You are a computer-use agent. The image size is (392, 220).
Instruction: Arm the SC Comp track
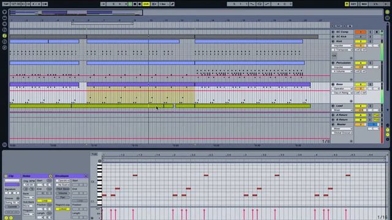[377, 32]
